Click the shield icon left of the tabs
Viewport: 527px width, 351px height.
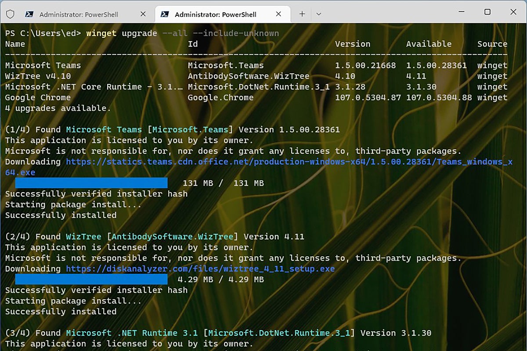(10, 14)
